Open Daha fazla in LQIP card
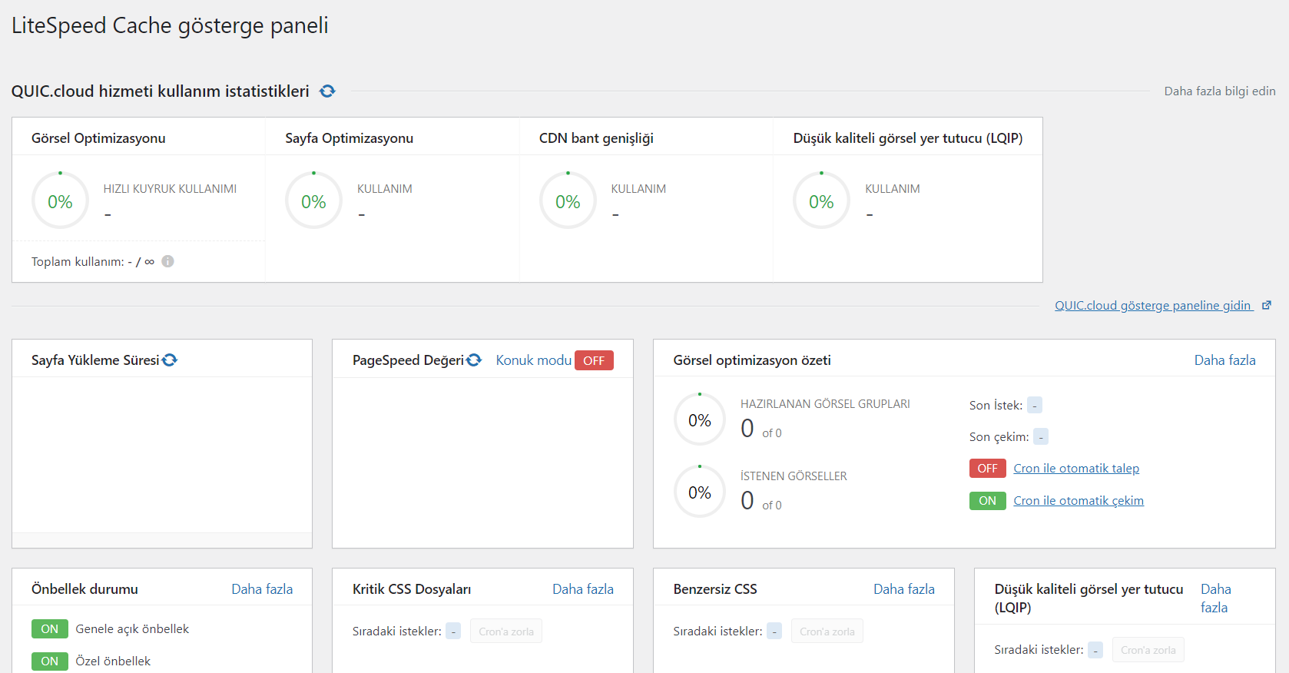1289x673 pixels. point(1216,598)
